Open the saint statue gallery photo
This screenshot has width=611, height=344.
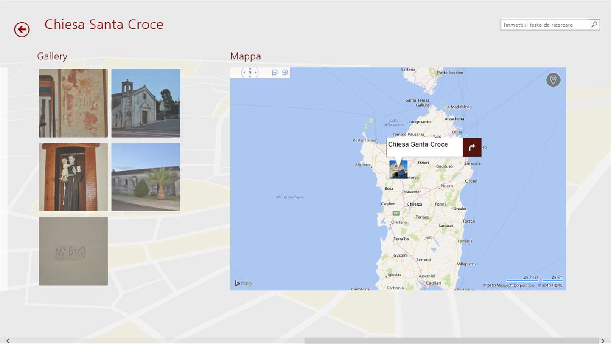pyautogui.click(x=73, y=177)
